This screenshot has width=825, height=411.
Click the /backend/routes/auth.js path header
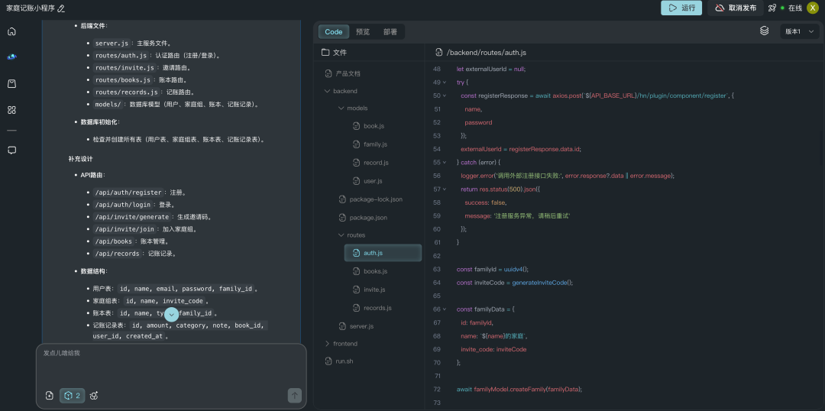(486, 53)
